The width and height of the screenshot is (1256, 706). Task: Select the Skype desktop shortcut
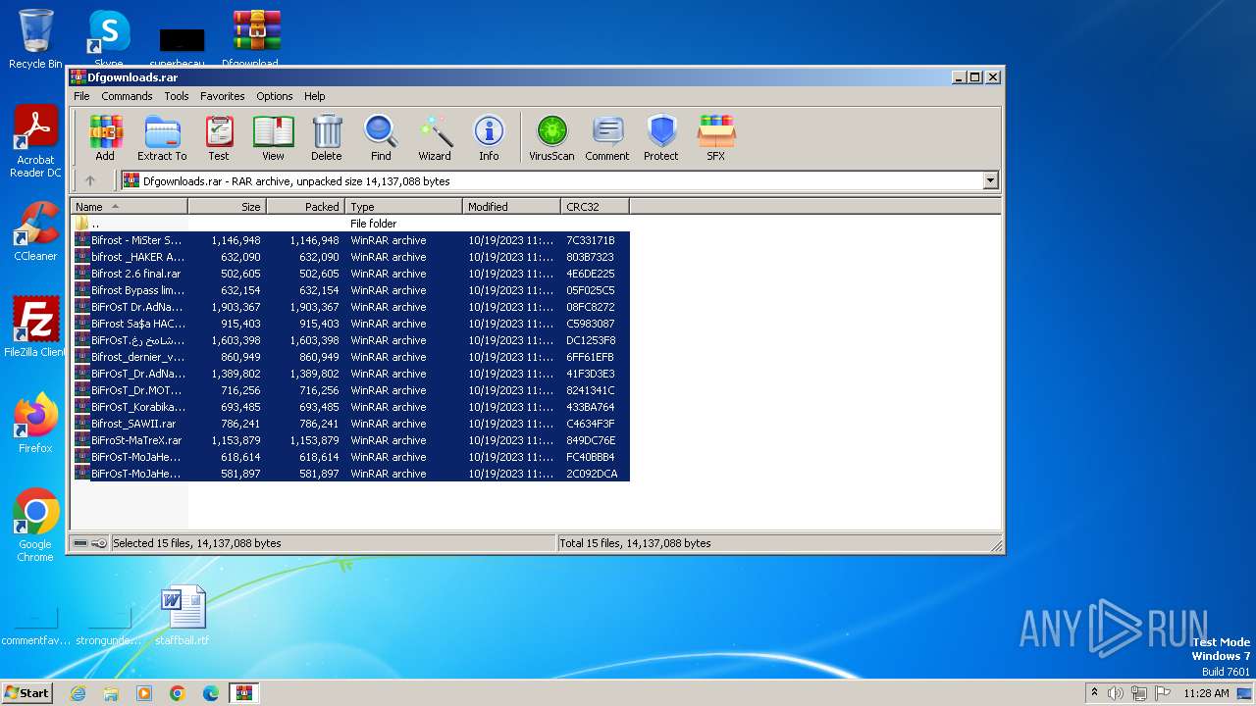coord(109,39)
